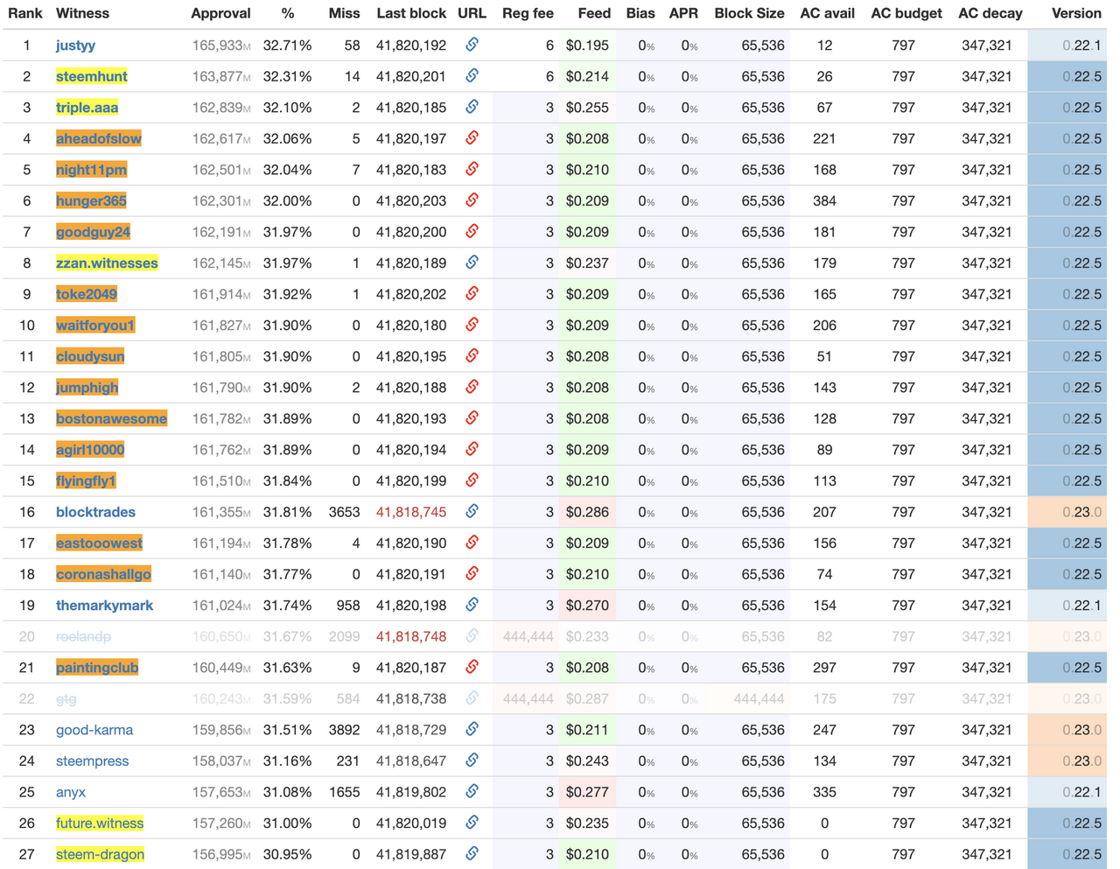Open steemhunt's URL link icon
Viewport: 1120px width, 869px height.
point(472,76)
